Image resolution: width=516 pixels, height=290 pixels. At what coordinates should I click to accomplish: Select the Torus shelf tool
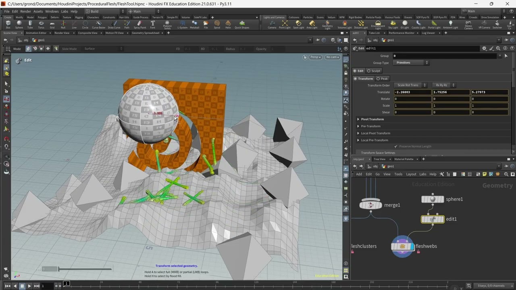coord(41,24)
